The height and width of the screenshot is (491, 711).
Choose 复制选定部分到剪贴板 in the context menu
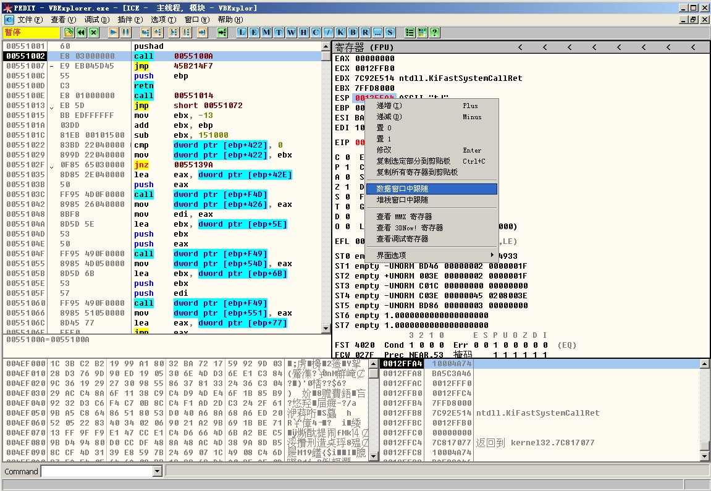[432, 161]
